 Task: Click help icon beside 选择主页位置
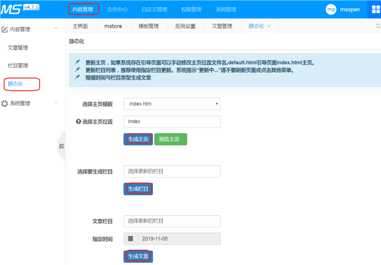click(79, 121)
